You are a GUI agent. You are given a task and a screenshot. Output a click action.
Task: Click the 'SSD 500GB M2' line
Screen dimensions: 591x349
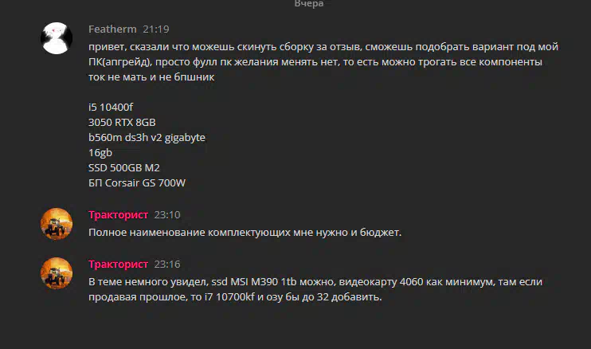point(124,168)
